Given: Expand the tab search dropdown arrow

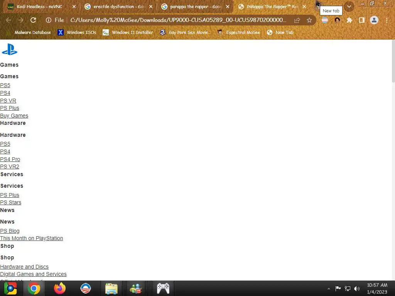Looking at the screenshot, I should click(349, 7).
